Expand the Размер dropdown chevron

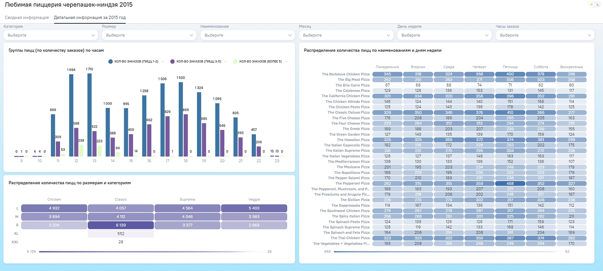[x=191, y=35]
